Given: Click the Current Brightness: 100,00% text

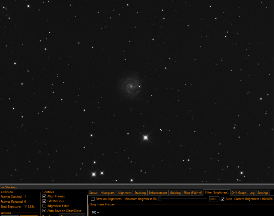Looking at the screenshot, I should 253,199.
